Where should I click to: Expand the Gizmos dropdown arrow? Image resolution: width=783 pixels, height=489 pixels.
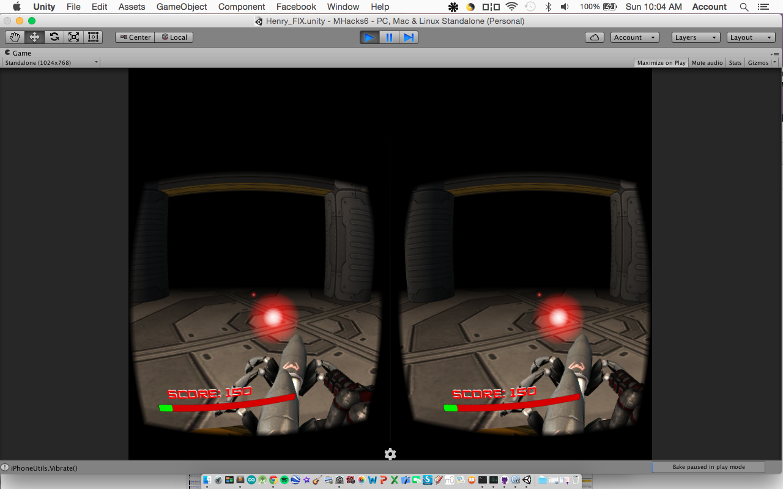775,62
